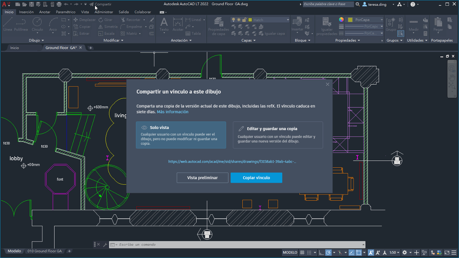Toggle polar tracking in status bar
Screen dimensions: 459x258
(x=328, y=253)
